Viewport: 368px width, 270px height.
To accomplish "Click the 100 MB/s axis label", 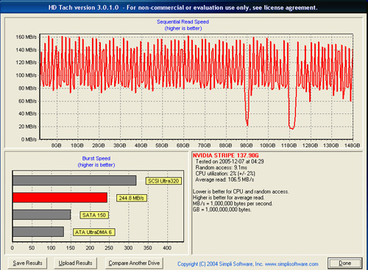I will point(26,75).
